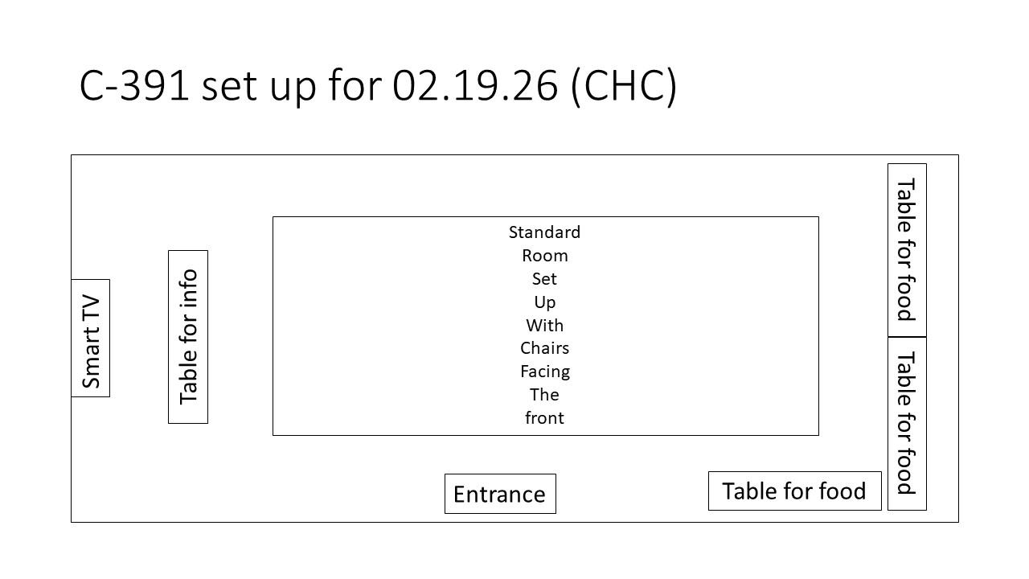Click the word With in center box
Viewport: 1029px width, 579px height.
tap(544, 326)
